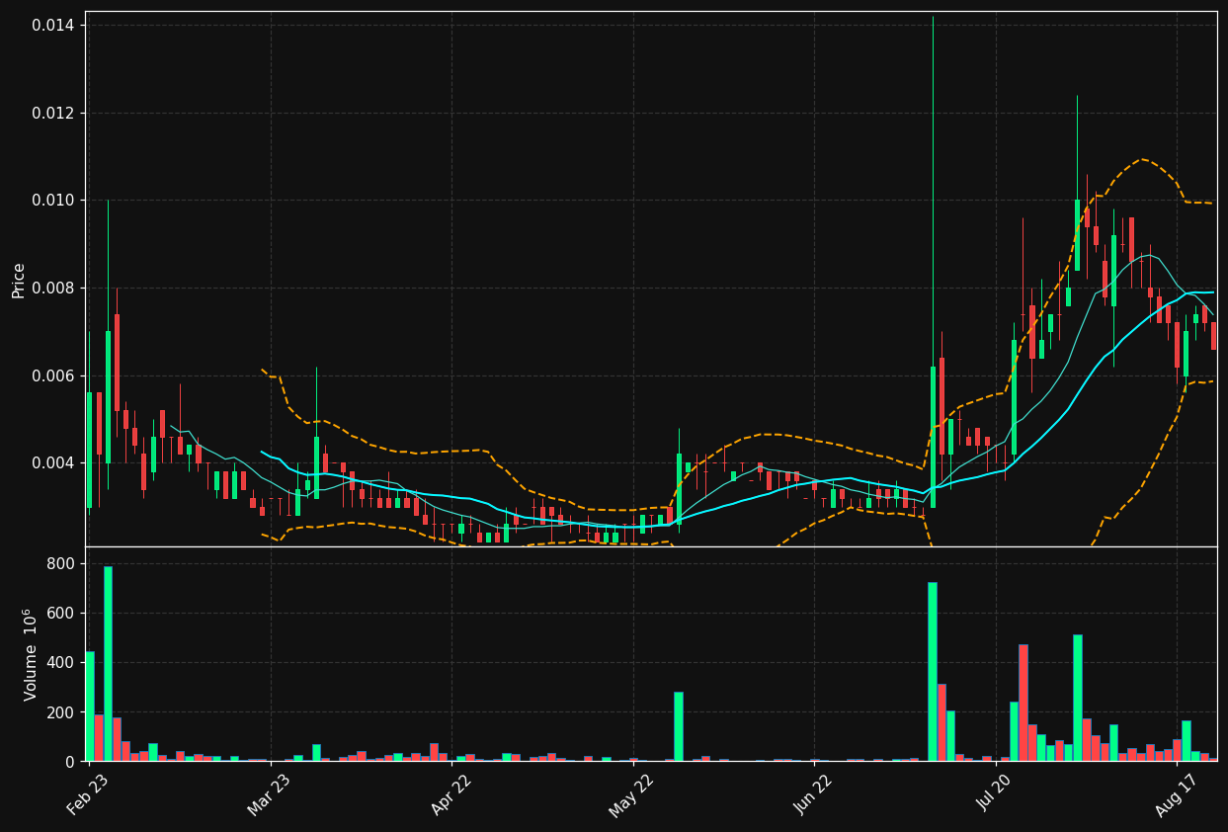
Task: Click the 400 volume axis label
Action: [62, 662]
